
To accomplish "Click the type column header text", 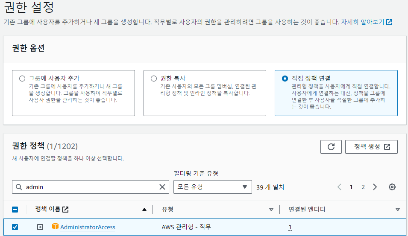I will point(167,210).
